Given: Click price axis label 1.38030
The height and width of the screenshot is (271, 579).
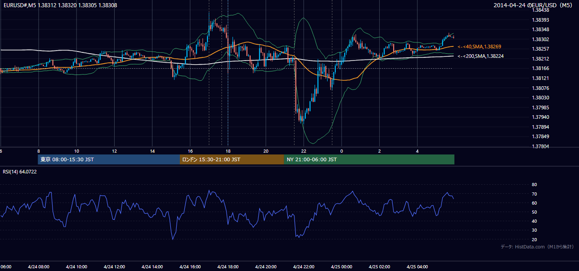Looking at the screenshot, I should coord(540,98).
